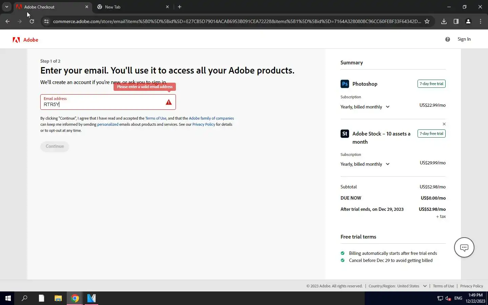Open Country/Region selector in footer

coord(398,286)
